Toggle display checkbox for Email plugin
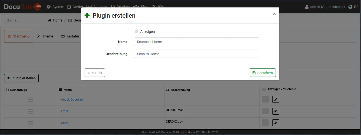This screenshot has height=135, width=361. click(265, 111)
